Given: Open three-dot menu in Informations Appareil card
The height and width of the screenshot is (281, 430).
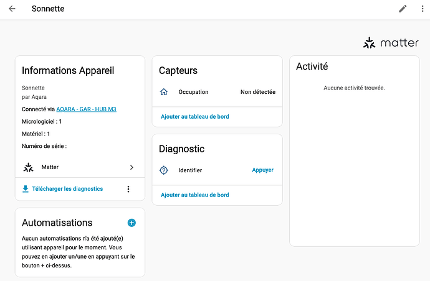Looking at the screenshot, I should pos(128,189).
